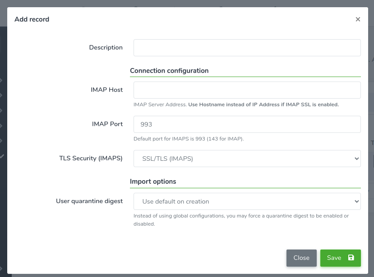Open the SSL/TLS (IMAPS) dropdown
Image resolution: width=374 pixels, height=277 pixels.
pyautogui.click(x=247, y=159)
